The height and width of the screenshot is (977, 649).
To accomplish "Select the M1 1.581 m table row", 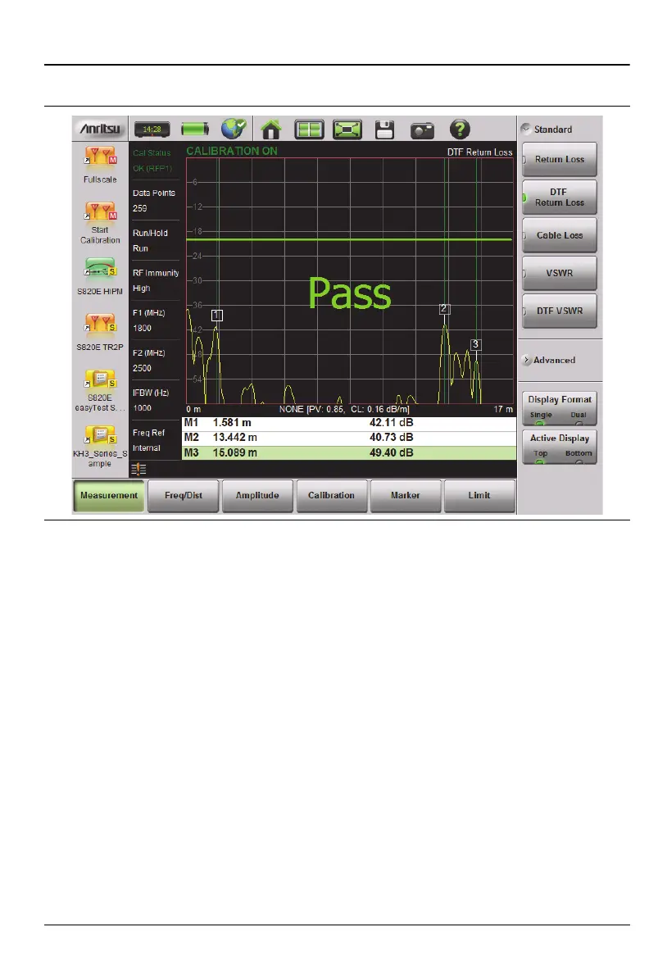I will 349,423.
